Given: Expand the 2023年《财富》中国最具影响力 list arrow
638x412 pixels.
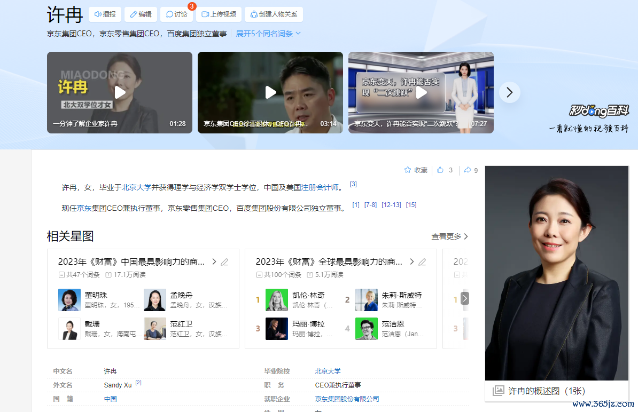Looking at the screenshot, I should [214, 262].
